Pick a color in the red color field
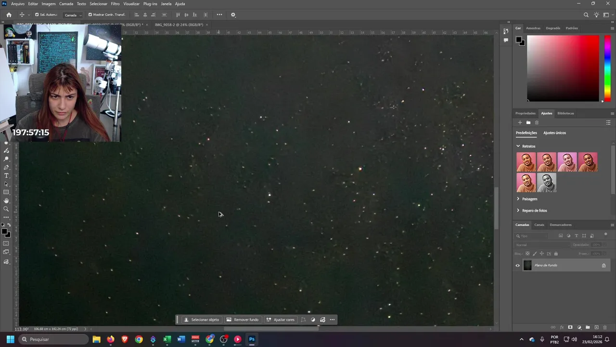Image resolution: width=616 pixels, height=347 pixels. (x=563, y=68)
